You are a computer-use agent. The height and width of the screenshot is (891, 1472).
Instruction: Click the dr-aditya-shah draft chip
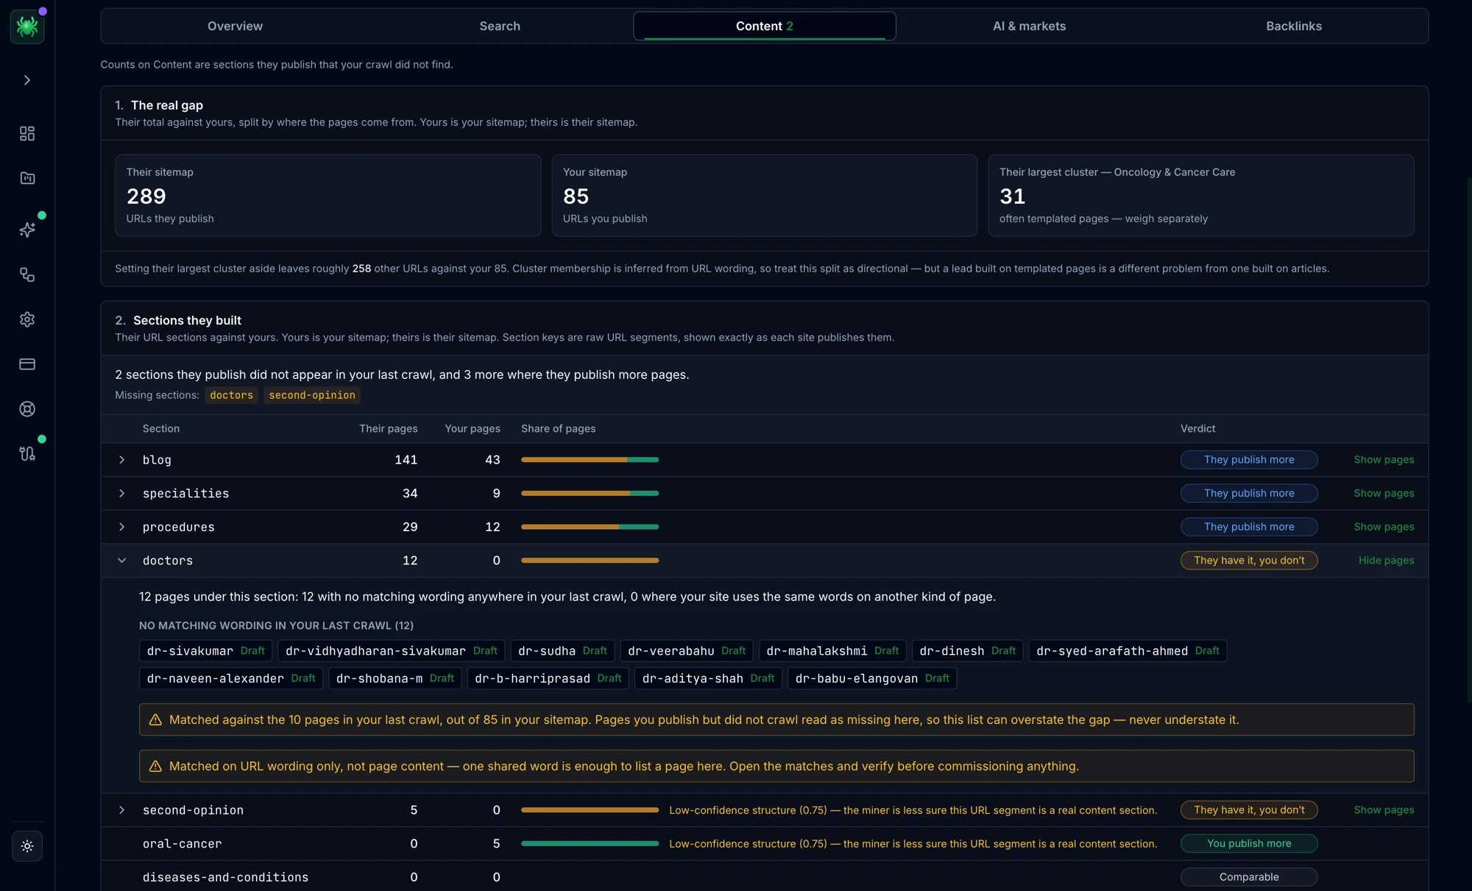708,678
